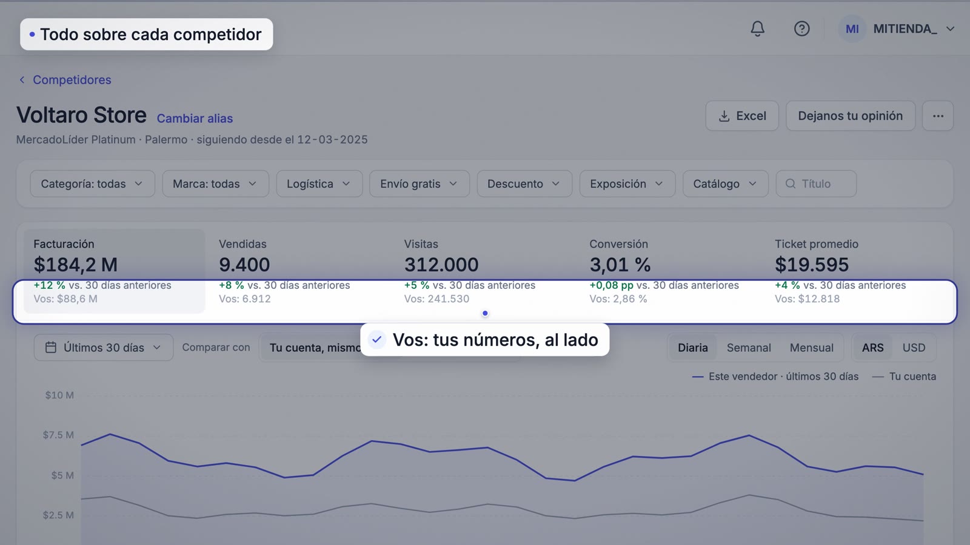Open the three-dot more options menu

click(x=938, y=116)
